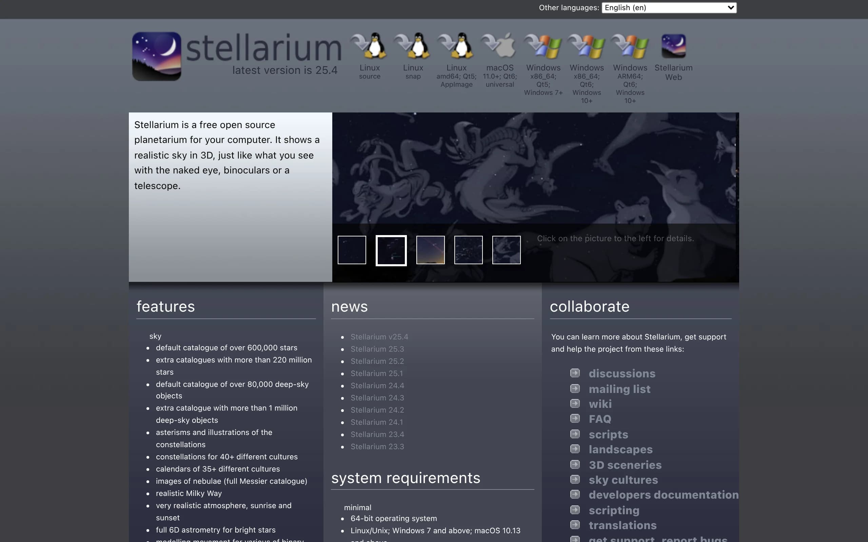Click arrow icon beside landscapes
Viewport: 868px width, 542px height.
(x=575, y=449)
